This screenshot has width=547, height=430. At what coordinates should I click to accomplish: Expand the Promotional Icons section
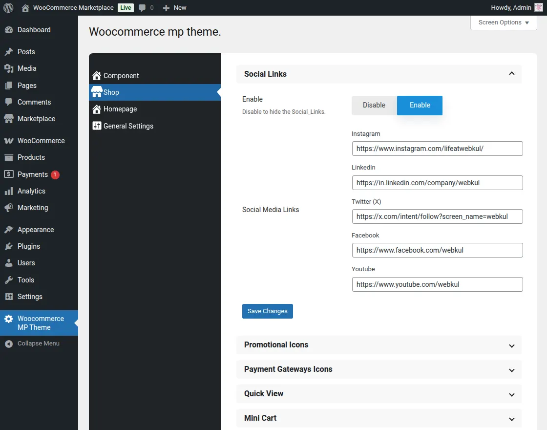click(511, 346)
